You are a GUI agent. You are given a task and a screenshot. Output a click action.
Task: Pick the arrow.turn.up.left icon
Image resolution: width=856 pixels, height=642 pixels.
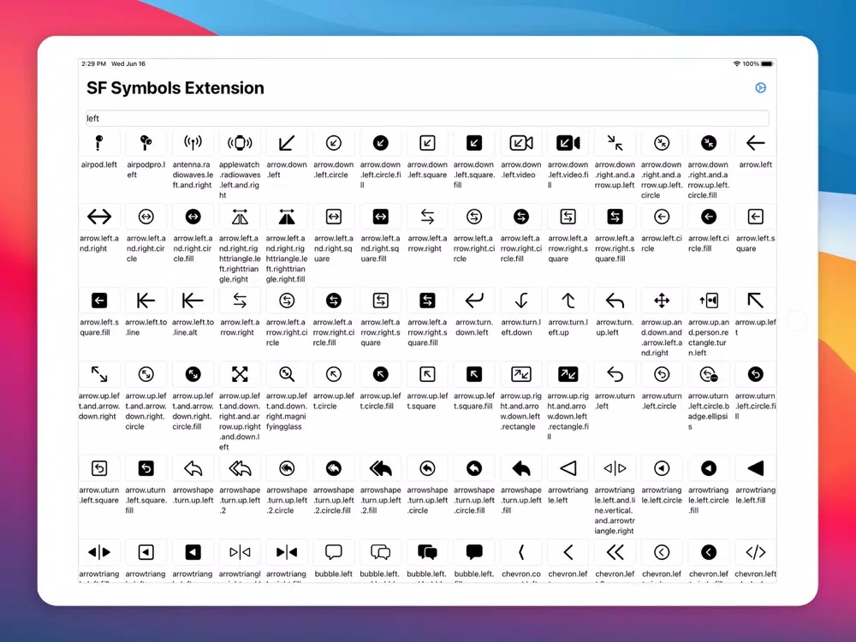coord(615,300)
